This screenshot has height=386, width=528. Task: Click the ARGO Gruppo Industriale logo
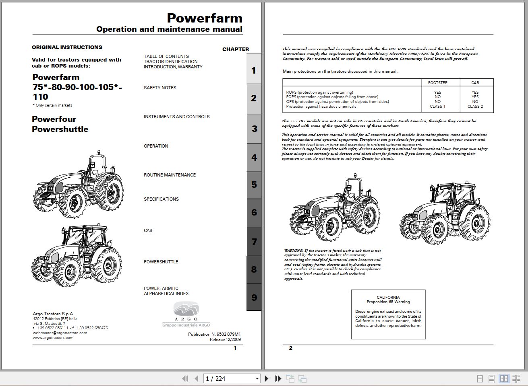pyautogui.click(x=186, y=314)
